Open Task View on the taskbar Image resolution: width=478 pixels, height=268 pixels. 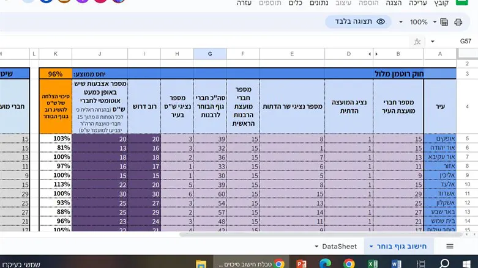[421, 264]
